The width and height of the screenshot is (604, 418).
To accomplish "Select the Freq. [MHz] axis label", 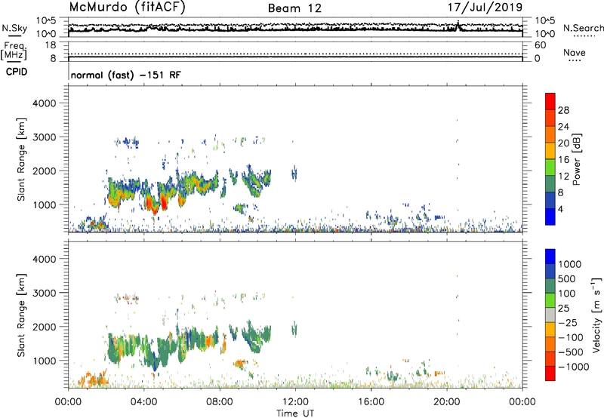I will click(14, 51).
